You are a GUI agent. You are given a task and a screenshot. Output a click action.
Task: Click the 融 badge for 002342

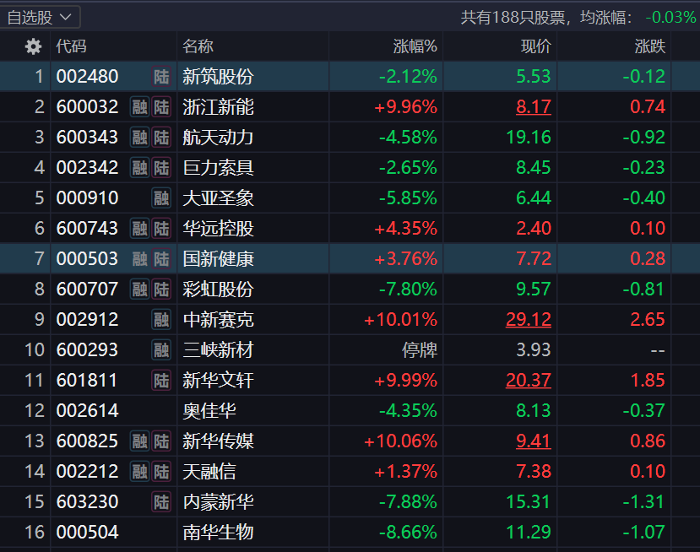click(x=139, y=168)
